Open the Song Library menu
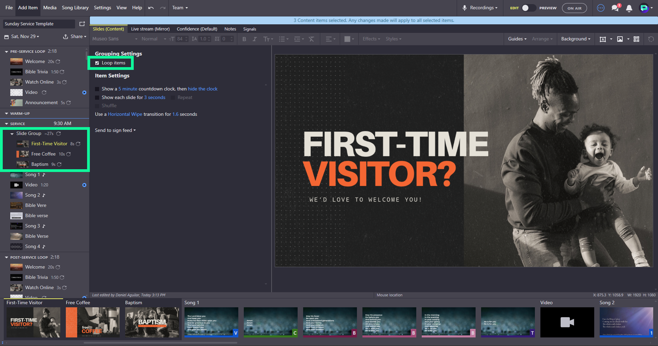The height and width of the screenshot is (346, 658). [75, 8]
